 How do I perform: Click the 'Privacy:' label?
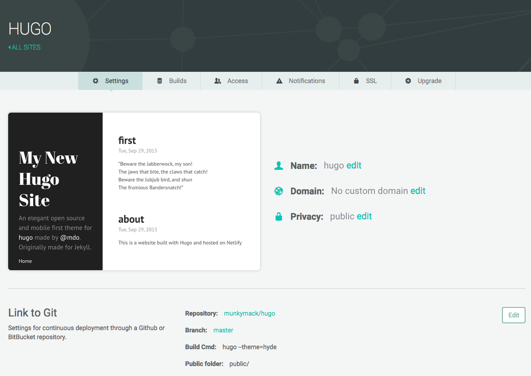(307, 217)
